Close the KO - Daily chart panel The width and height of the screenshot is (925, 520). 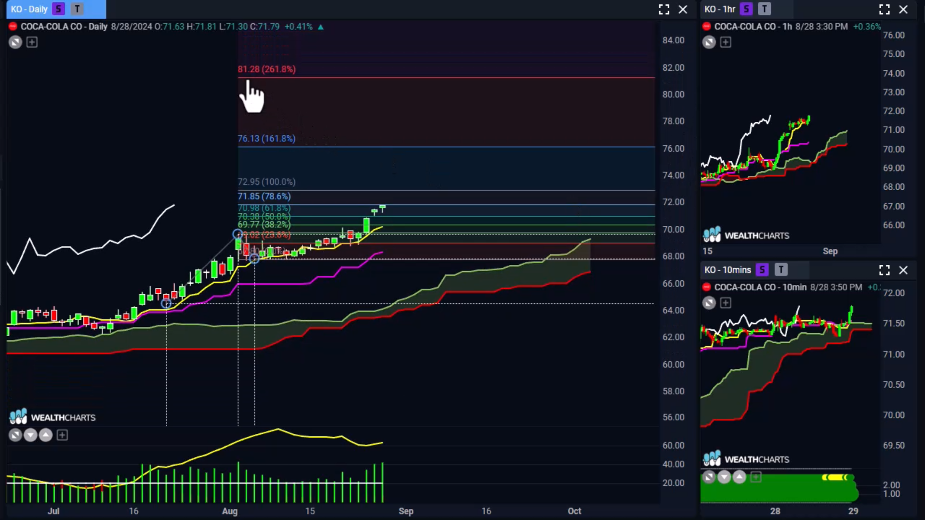click(683, 9)
